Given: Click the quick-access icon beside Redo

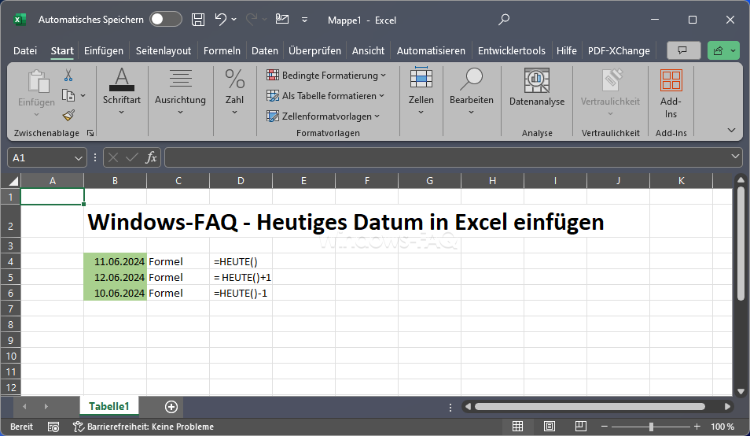Looking at the screenshot, I should pos(282,20).
